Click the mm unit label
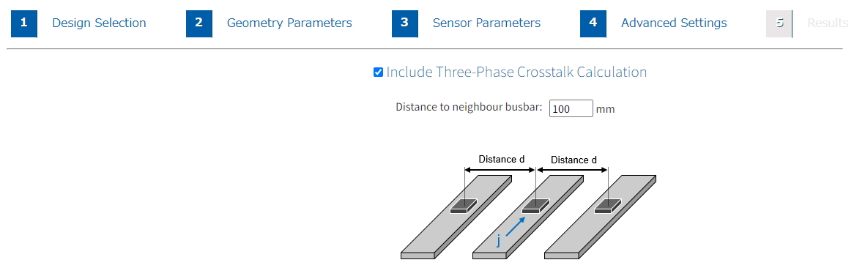The height and width of the screenshot is (279, 865). [605, 109]
